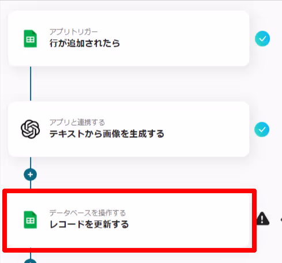Open the レコードを更新する step
The height and width of the screenshot is (263, 282).
pos(89,224)
